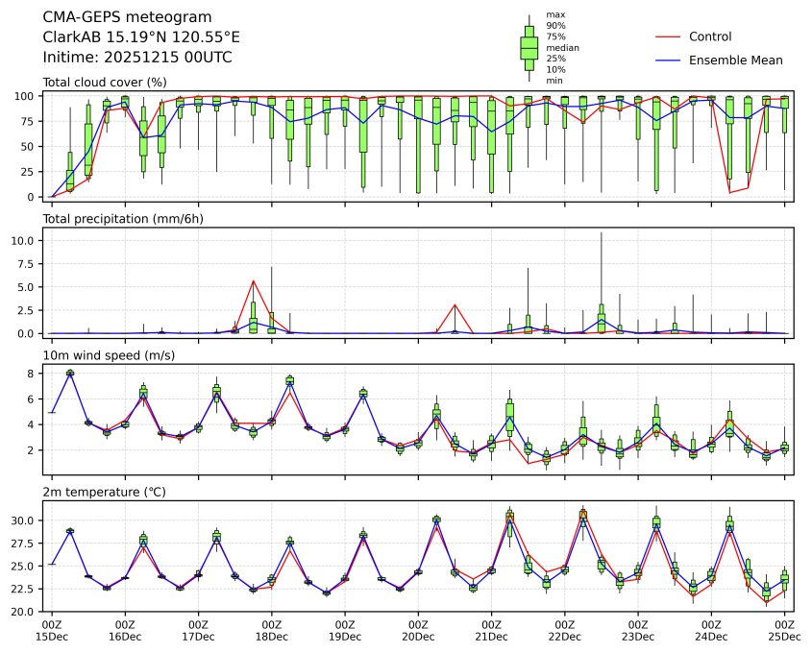812x653 pixels.
Task: Click the 00Z 25Dec x-axis label
Action: tap(785, 630)
